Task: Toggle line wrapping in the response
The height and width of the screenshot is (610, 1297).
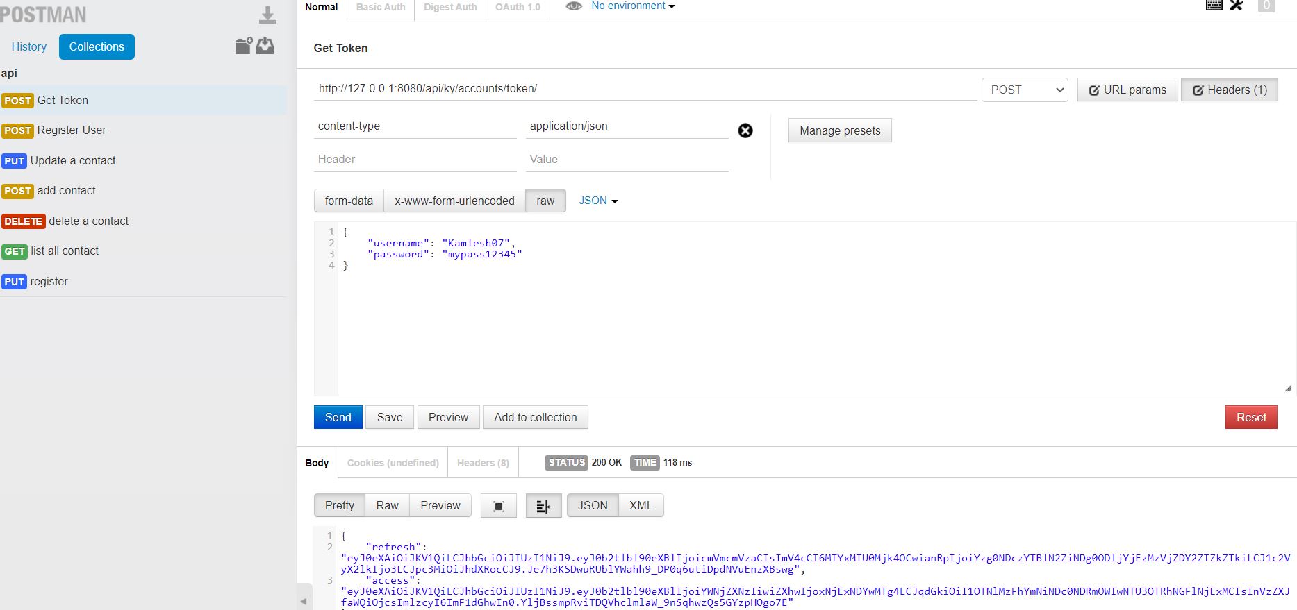Action: pos(543,506)
